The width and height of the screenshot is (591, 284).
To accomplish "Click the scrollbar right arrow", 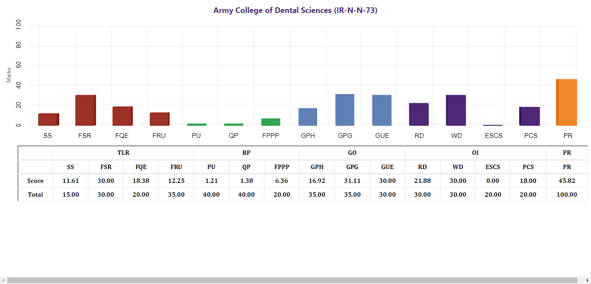I will point(588,281).
